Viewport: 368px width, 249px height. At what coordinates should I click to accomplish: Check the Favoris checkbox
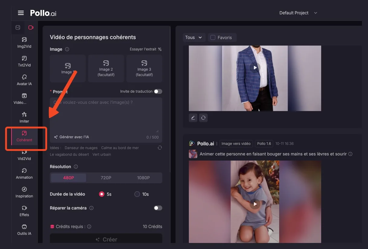point(213,37)
